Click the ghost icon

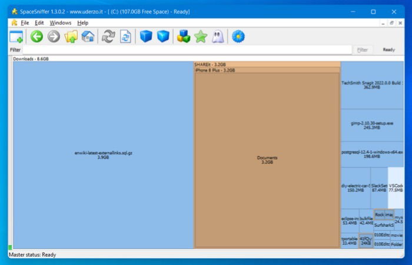(218, 37)
